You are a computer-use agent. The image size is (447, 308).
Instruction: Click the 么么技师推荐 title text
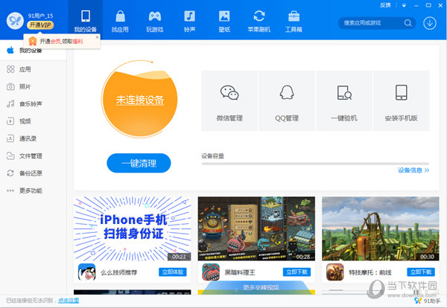point(119,272)
